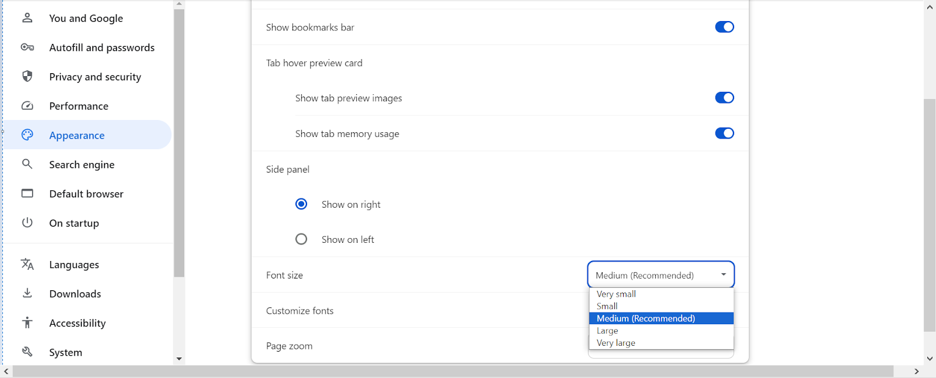Click the Privacy and security shield icon
Viewport: 936px width, 378px height.
27,76
